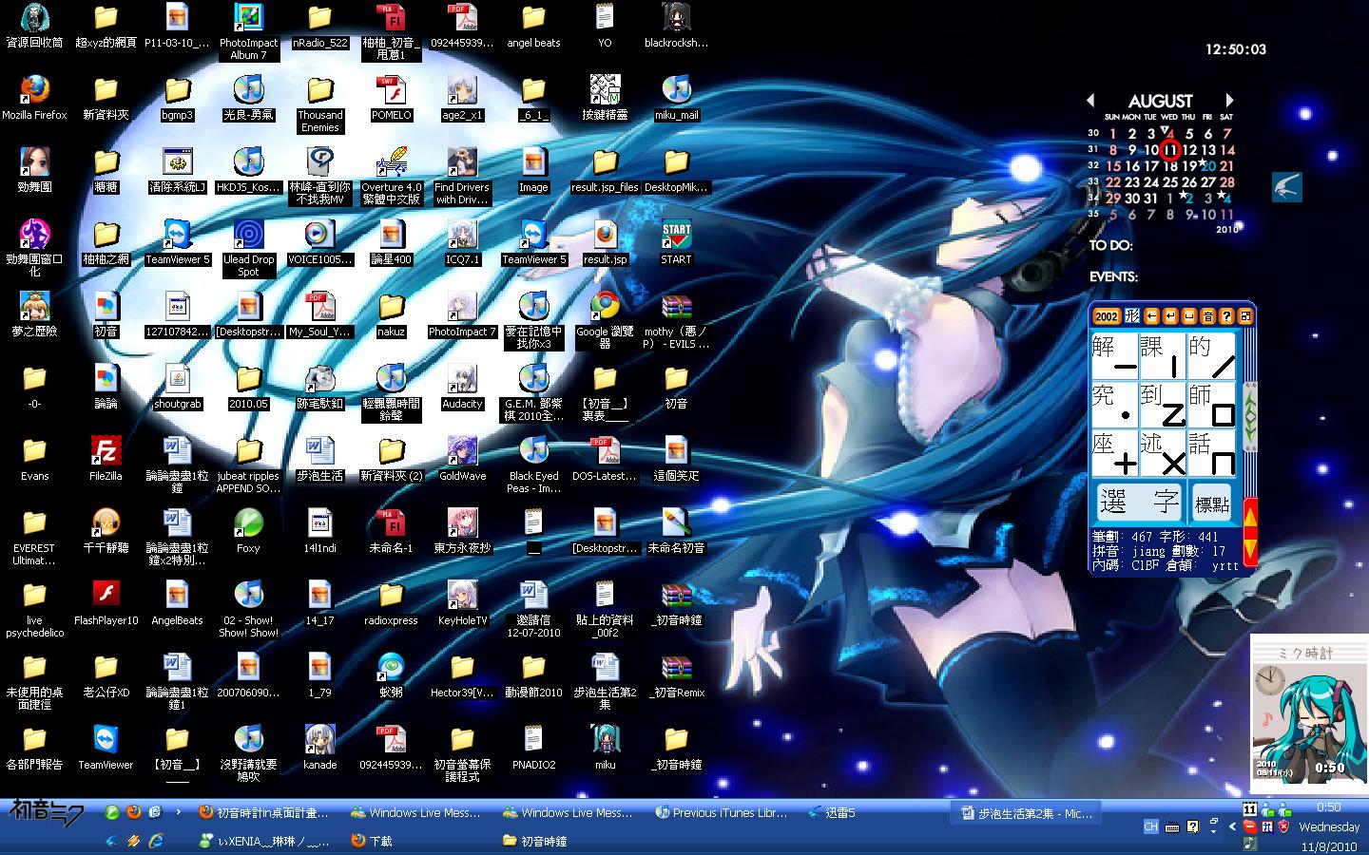Screen dimensions: 1369x855
Task: Click the space key icon in input panel
Action: (x=1189, y=316)
